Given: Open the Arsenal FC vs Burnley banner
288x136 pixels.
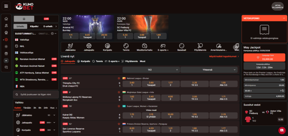Looking at the screenshot, I should [87, 24].
